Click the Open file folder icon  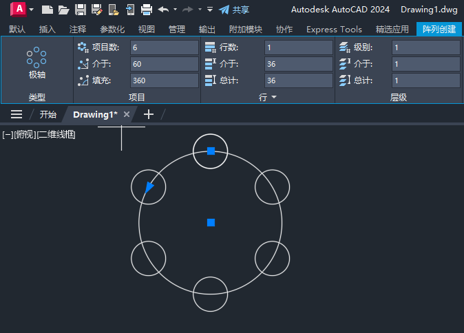[x=63, y=10]
